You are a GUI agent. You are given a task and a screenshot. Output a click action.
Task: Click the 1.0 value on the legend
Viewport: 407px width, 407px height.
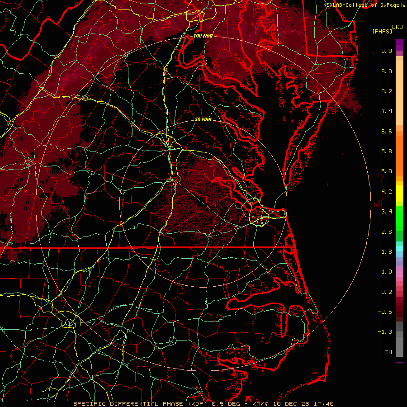tap(387, 272)
